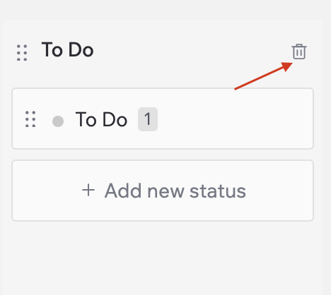Click the To Do status name label

[x=101, y=119]
